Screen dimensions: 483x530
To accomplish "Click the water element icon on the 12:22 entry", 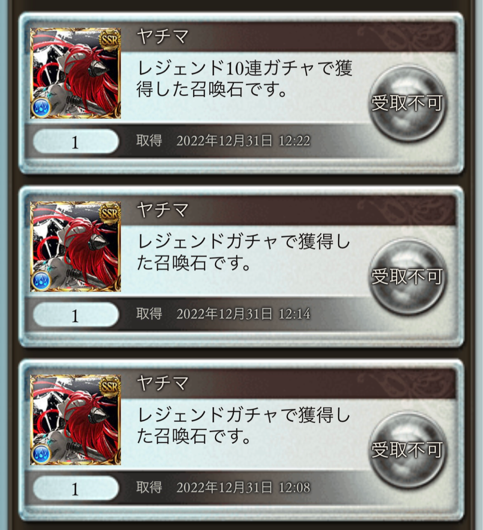I will 41,108.
